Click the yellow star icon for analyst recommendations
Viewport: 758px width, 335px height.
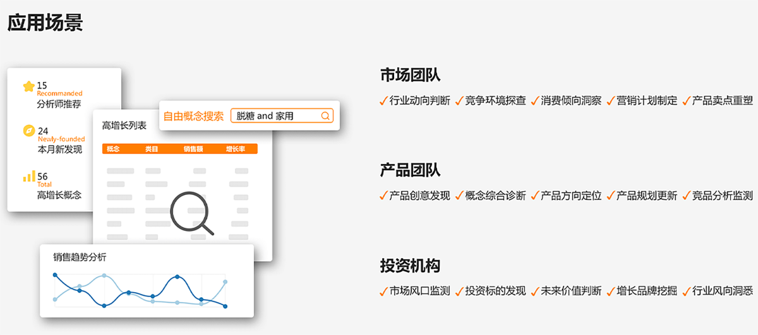(x=28, y=86)
